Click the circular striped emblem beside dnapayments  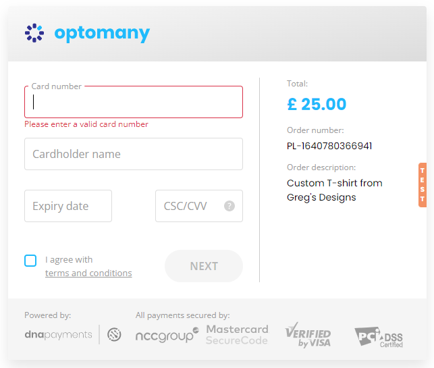point(114,334)
